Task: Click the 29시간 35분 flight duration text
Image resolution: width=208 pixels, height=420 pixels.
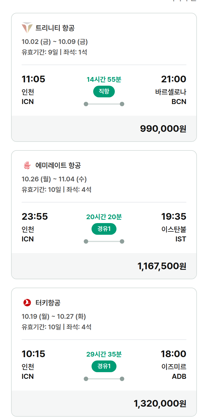Action: click(x=104, y=354)
